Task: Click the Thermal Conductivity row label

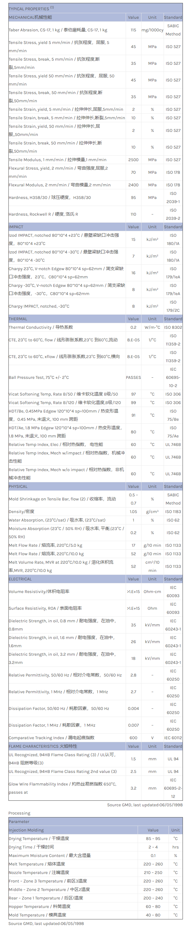Action: pyautogui.click(x=41, y=328)
